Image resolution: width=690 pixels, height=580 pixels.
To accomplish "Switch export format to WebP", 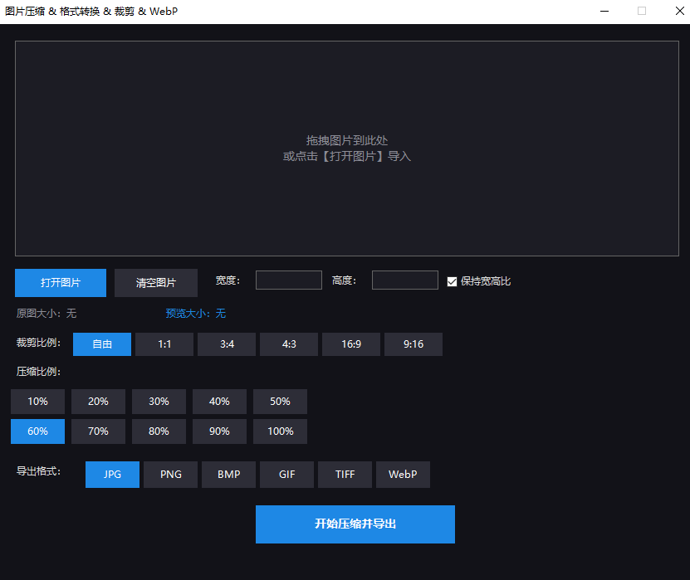I will click(x=403, y=475).
